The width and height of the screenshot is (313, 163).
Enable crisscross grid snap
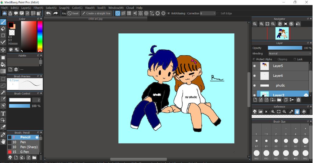(x=129, y=13)
